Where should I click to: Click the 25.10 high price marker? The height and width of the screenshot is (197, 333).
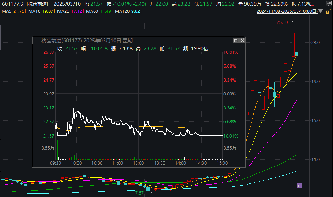coord(282,22)
